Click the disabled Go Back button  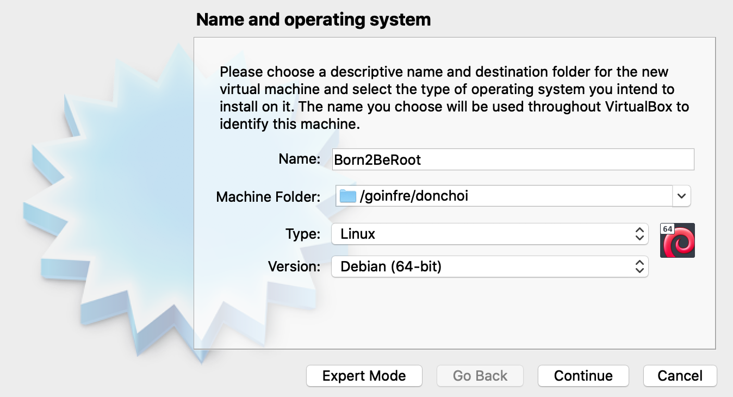[480, 376]
